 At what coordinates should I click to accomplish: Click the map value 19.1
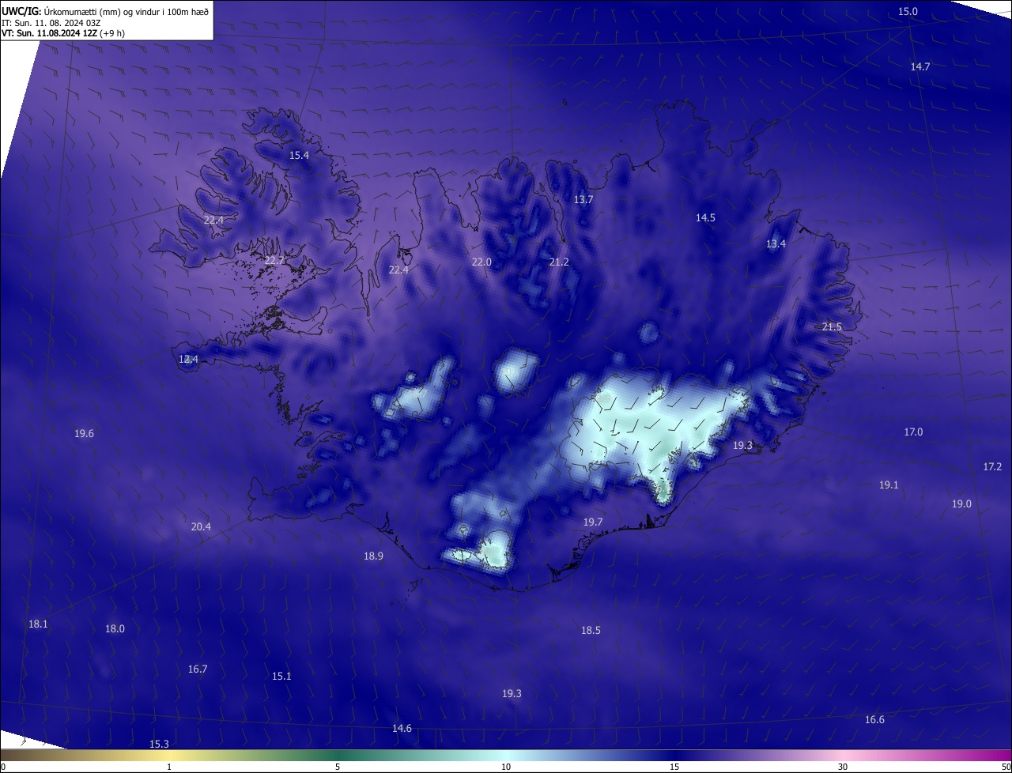tap(889, 485)
